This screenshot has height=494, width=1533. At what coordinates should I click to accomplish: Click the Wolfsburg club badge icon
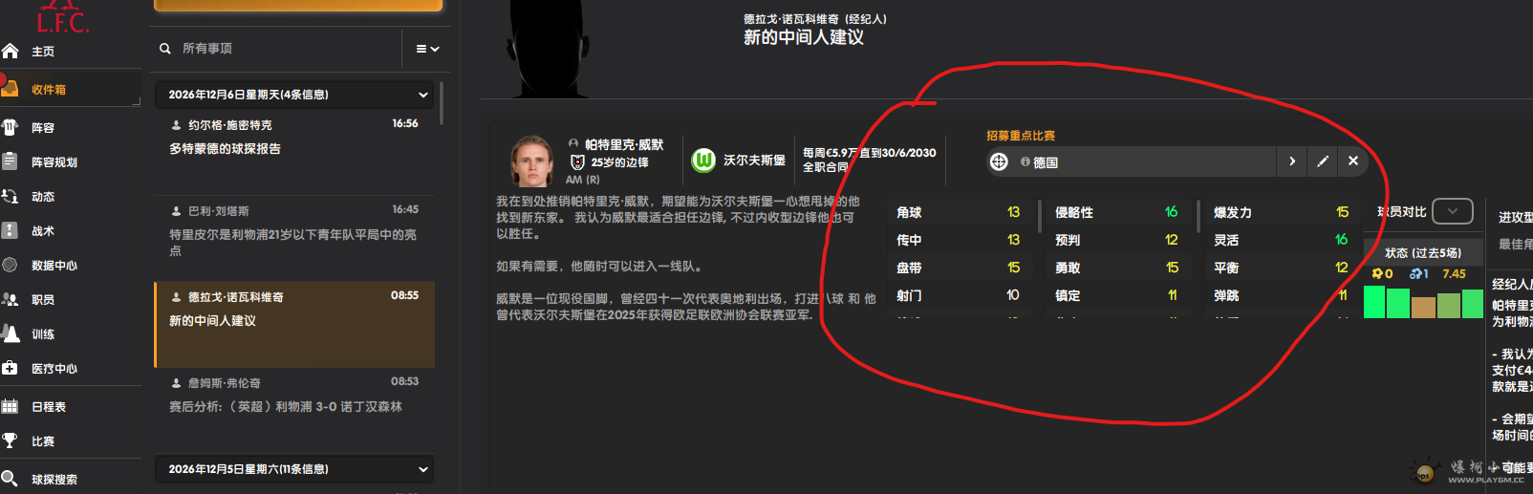703,161
